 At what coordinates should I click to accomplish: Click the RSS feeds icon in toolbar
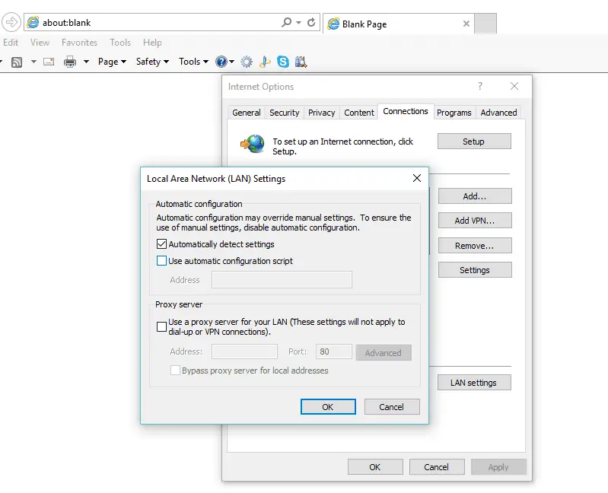(16, 62)
